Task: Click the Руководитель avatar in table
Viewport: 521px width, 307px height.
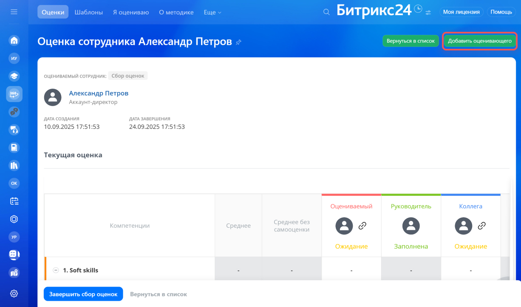Action: 411,226
